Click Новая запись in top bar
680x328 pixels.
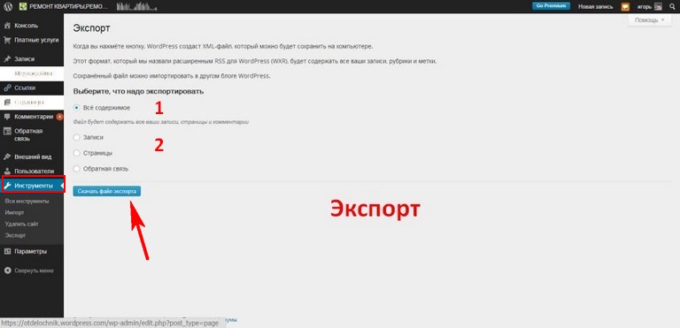[x=595, y=7]
